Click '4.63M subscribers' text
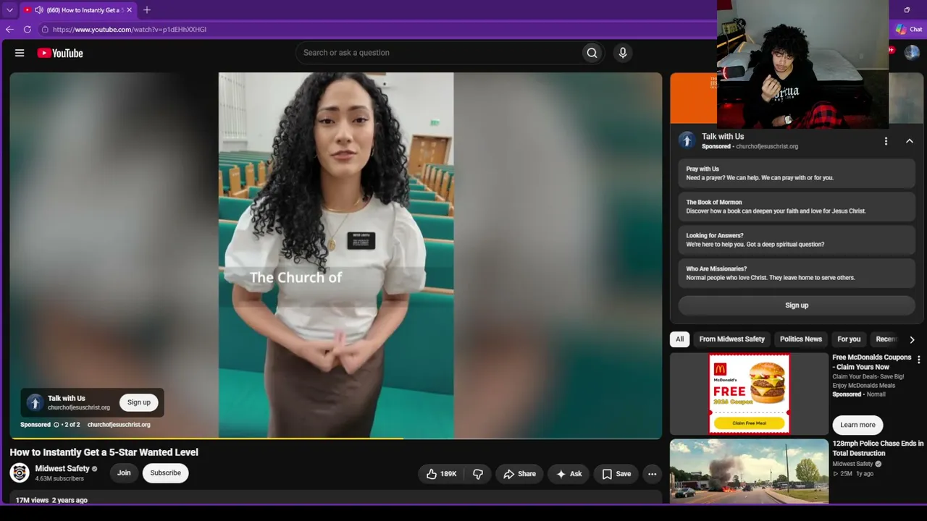 (x=59, y=479)
